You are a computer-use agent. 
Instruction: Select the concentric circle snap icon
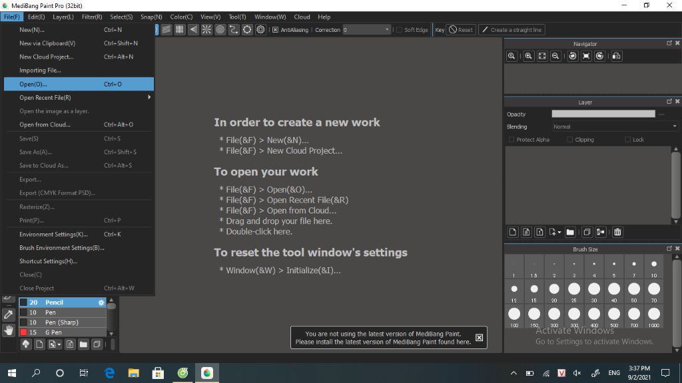(x=220, y=29)
